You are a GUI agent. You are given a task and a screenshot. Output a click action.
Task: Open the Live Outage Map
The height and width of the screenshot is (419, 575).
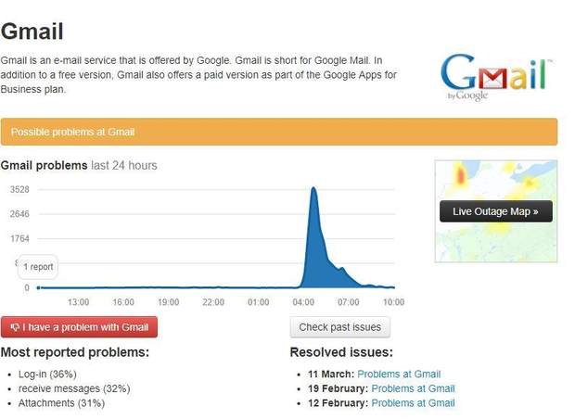[x=495, y=211]
